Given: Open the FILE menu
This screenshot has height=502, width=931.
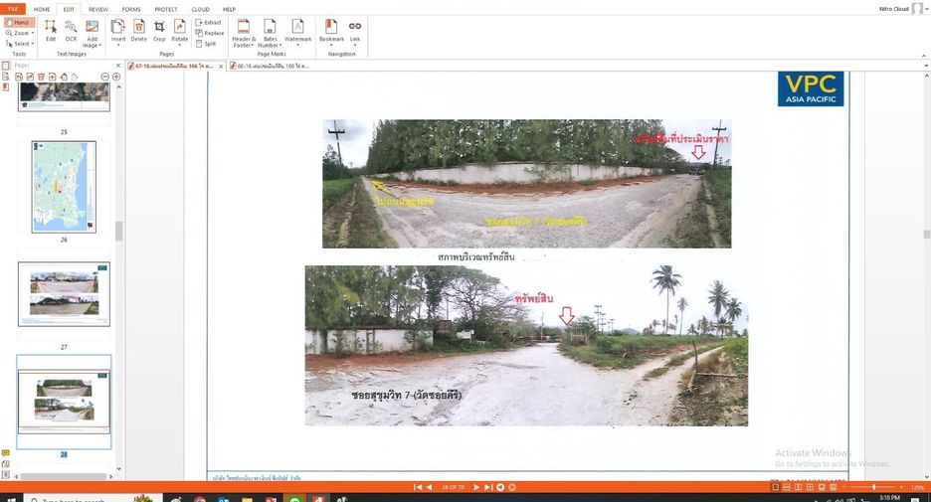Looking at the screenshot, I should coord(13,9).
